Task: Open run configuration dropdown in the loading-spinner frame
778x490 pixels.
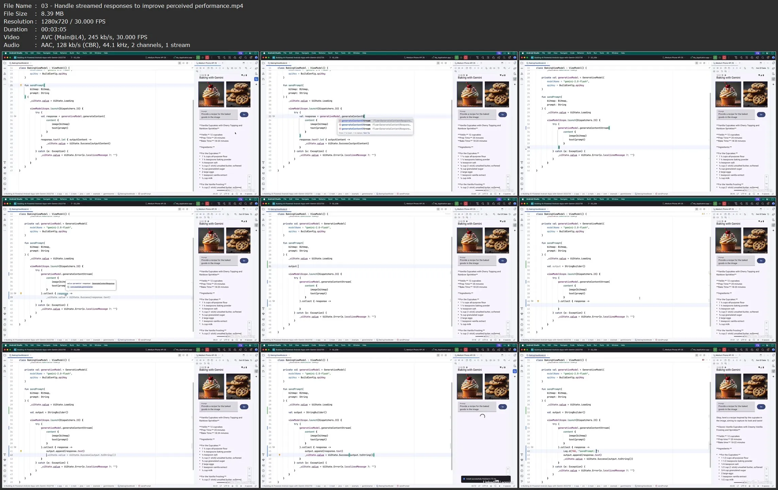Action: (443, 350)
